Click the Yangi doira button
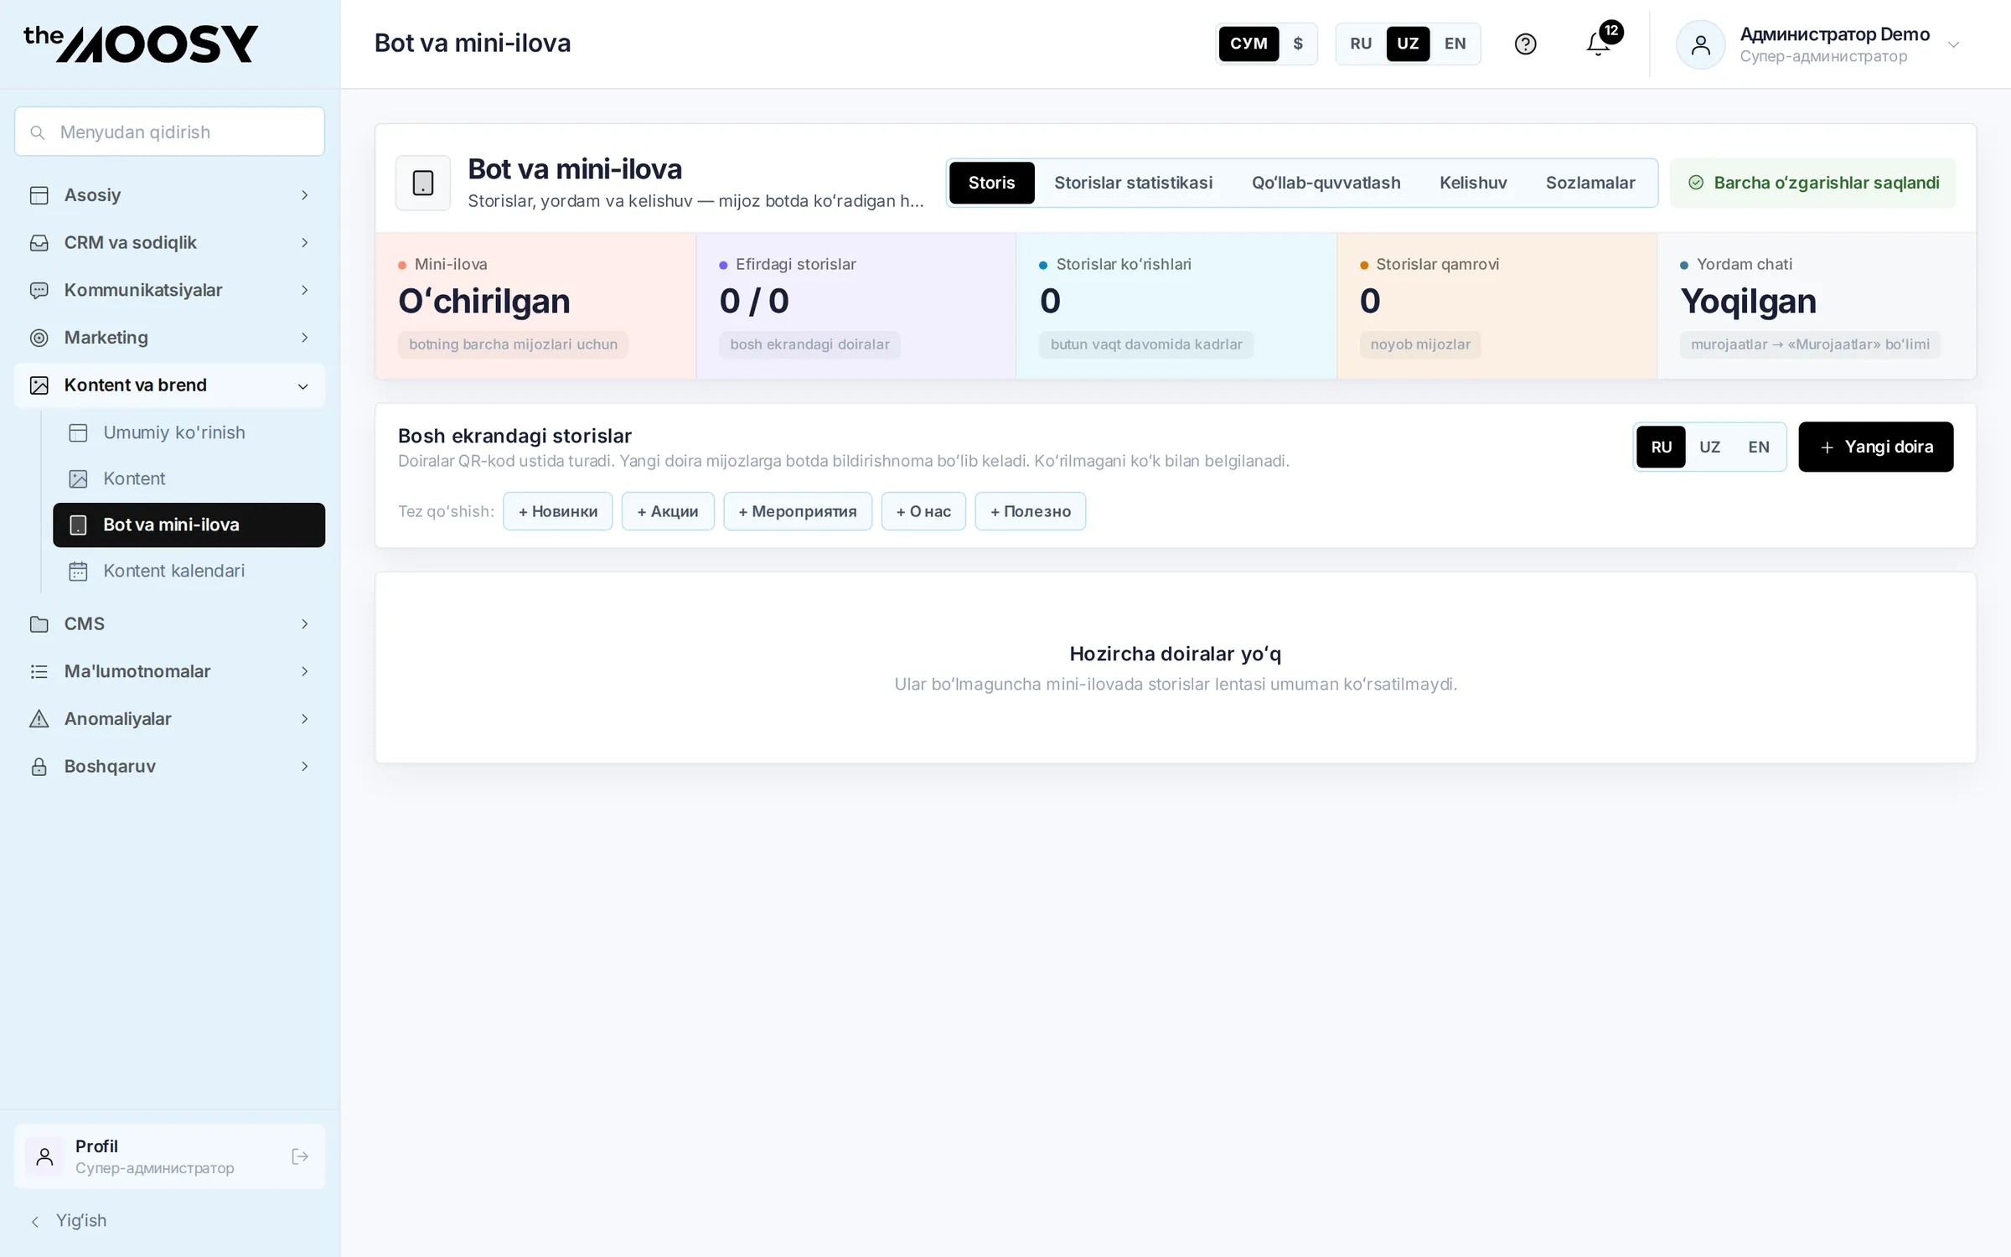 click(x=1875, y=447)
